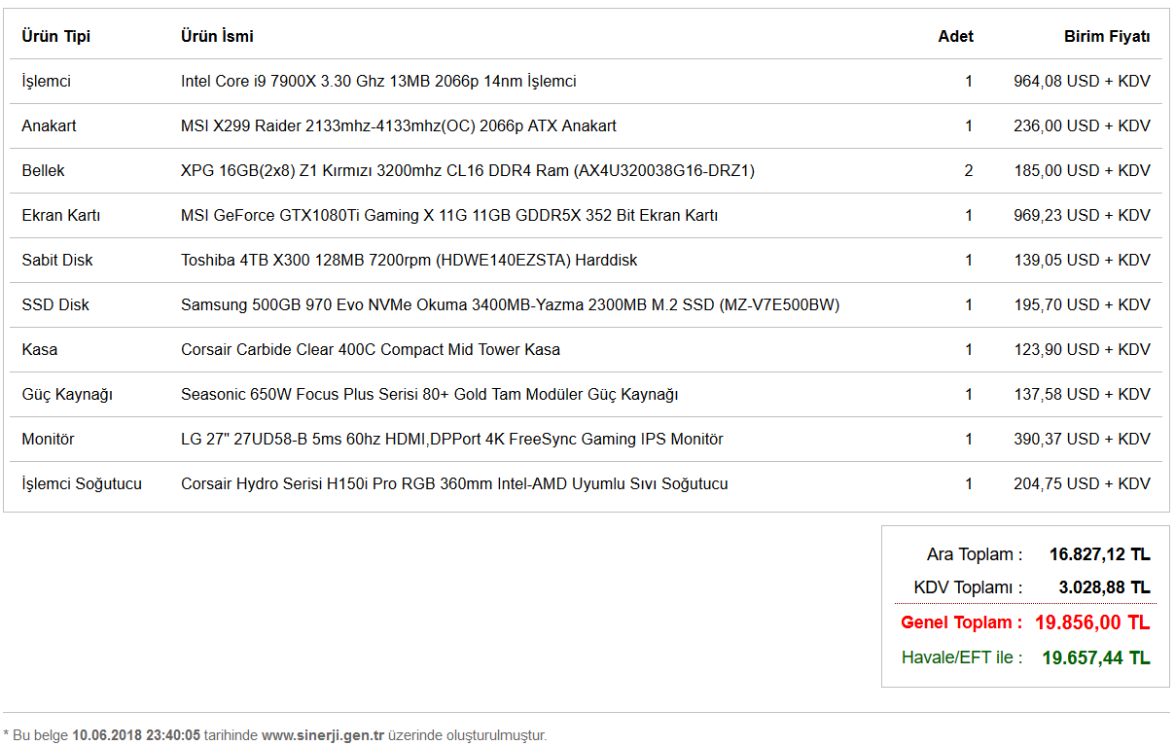
Task: Select Intel Core i9 7900X product name
Action: coord(378,81)
